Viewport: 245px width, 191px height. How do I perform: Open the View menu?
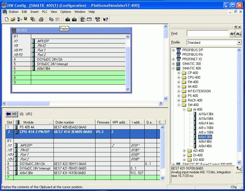pyautogui.click(x=54, y=12)
